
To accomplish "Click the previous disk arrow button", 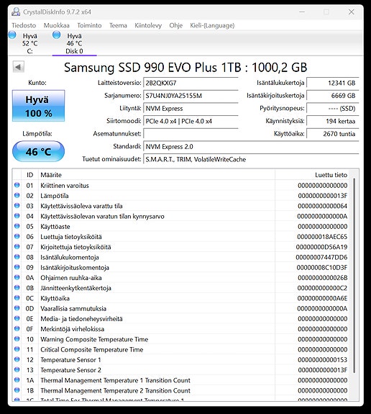I will click(18, 67).
